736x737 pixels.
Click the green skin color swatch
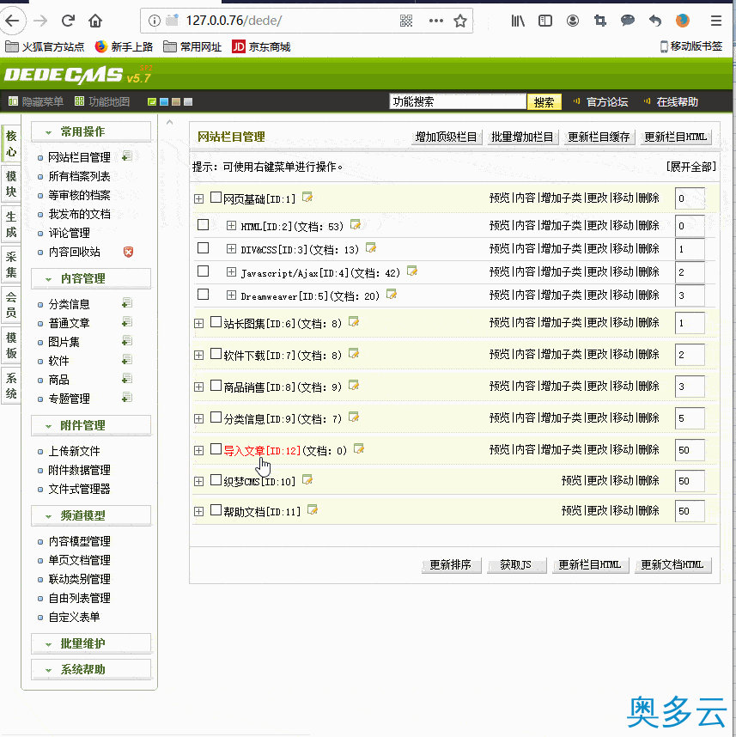152,102
